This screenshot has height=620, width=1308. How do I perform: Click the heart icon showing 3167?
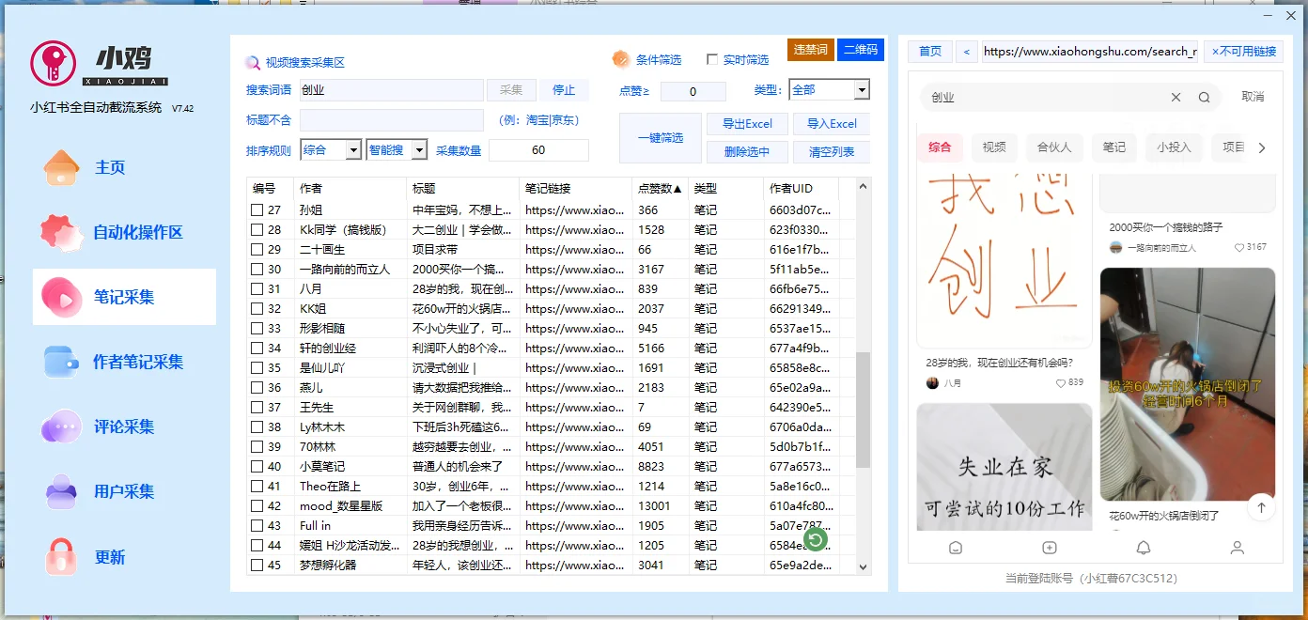click(x=1239, y=247)
